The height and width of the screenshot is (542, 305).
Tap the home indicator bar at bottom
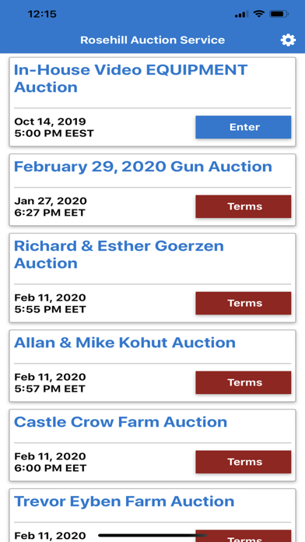pyautogui.click(x=152, y=536)
